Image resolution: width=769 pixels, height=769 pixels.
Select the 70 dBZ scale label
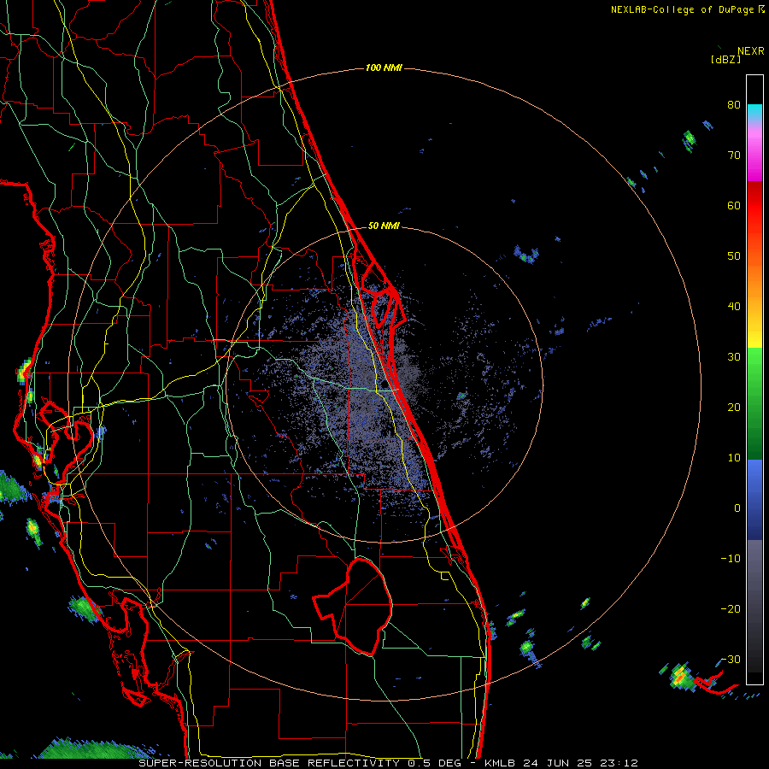click(x=734, y=156)
